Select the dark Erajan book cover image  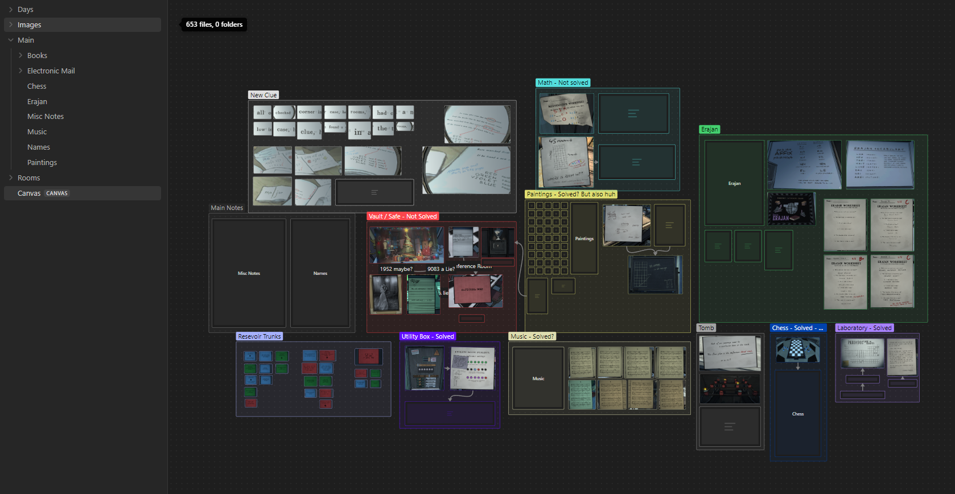(791, 209)
